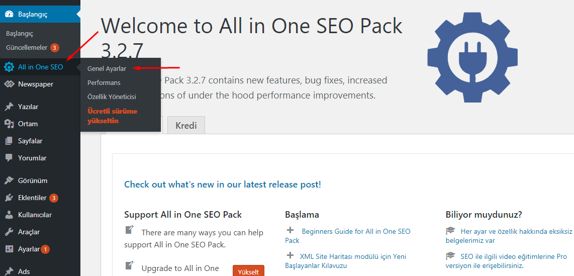
Task: Click the Güncellemeler badge showing 3
Action: pyautogui.click(x=55, y=48)
